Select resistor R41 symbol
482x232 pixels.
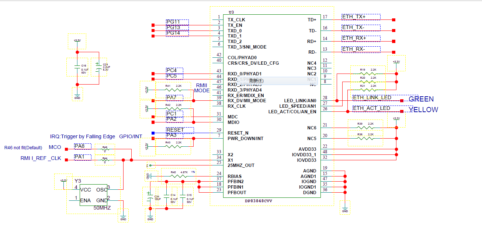[173, 90]
